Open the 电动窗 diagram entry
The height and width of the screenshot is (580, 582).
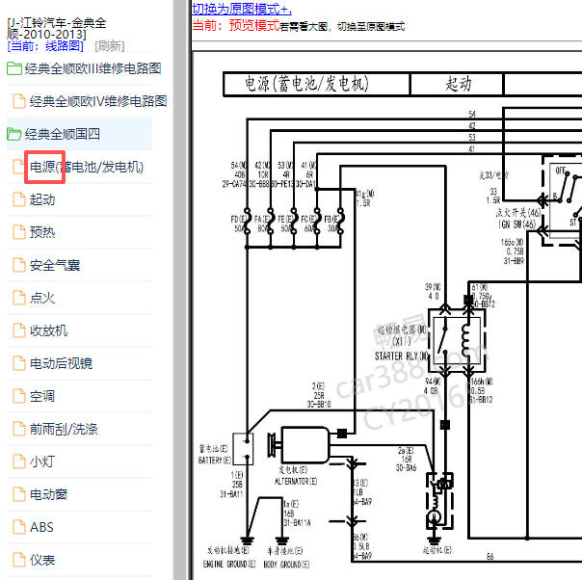pos(48,494)
